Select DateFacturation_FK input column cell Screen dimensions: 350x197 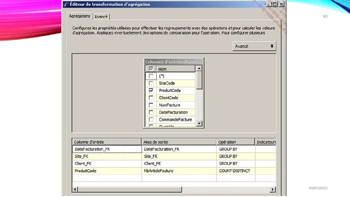(107, 149)
